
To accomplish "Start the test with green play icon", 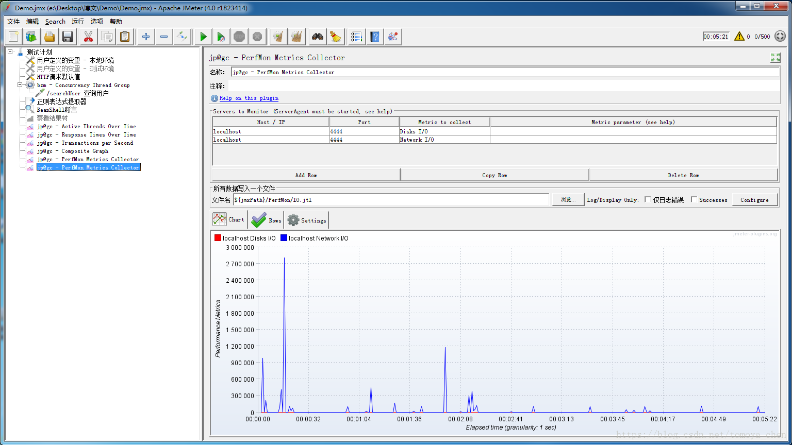I will pos(203,37).
